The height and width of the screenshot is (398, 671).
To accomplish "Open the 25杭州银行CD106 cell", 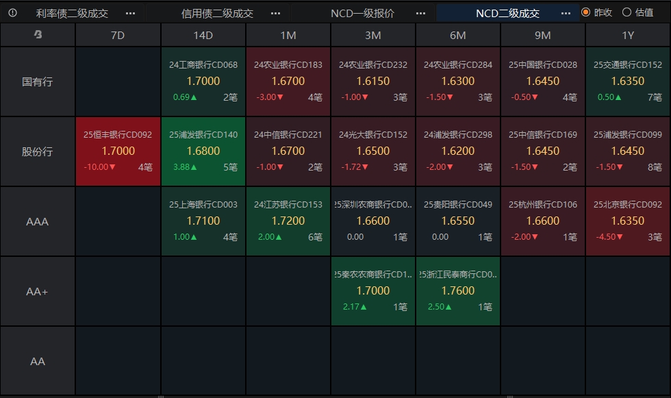I will tap(542, 221).
